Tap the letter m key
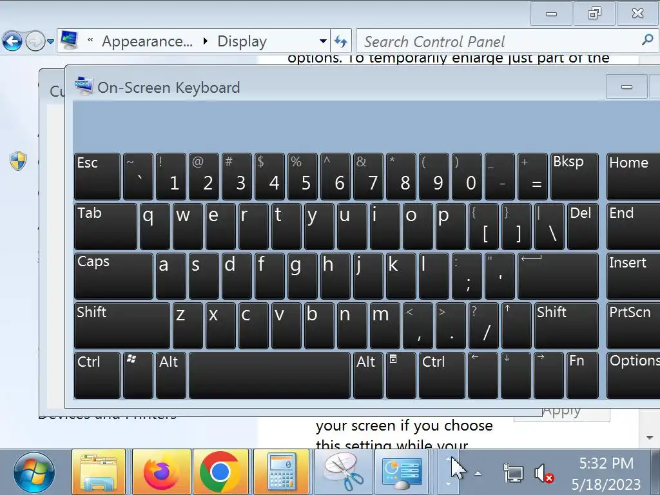Viewport: 660px width, 495px height. click(385, 325)
